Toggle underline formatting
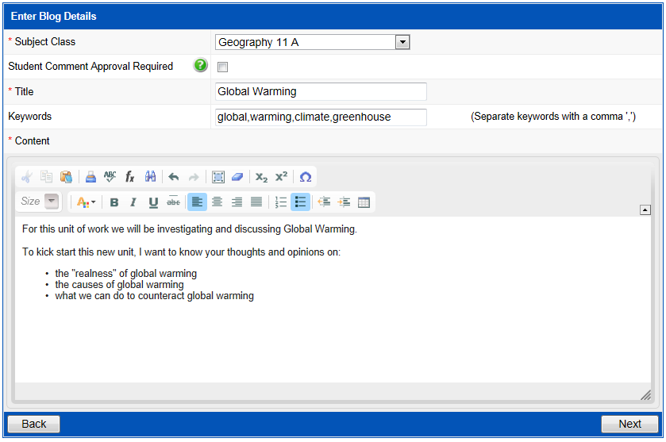The width and height of the screenshot is (666, 442). [153, 202]
